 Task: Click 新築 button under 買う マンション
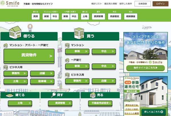coord(77,51)
